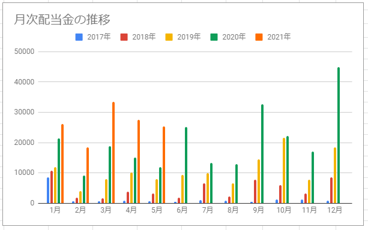Click the 20000 y-axis label
368x230 pixels.
coord(24,143)
